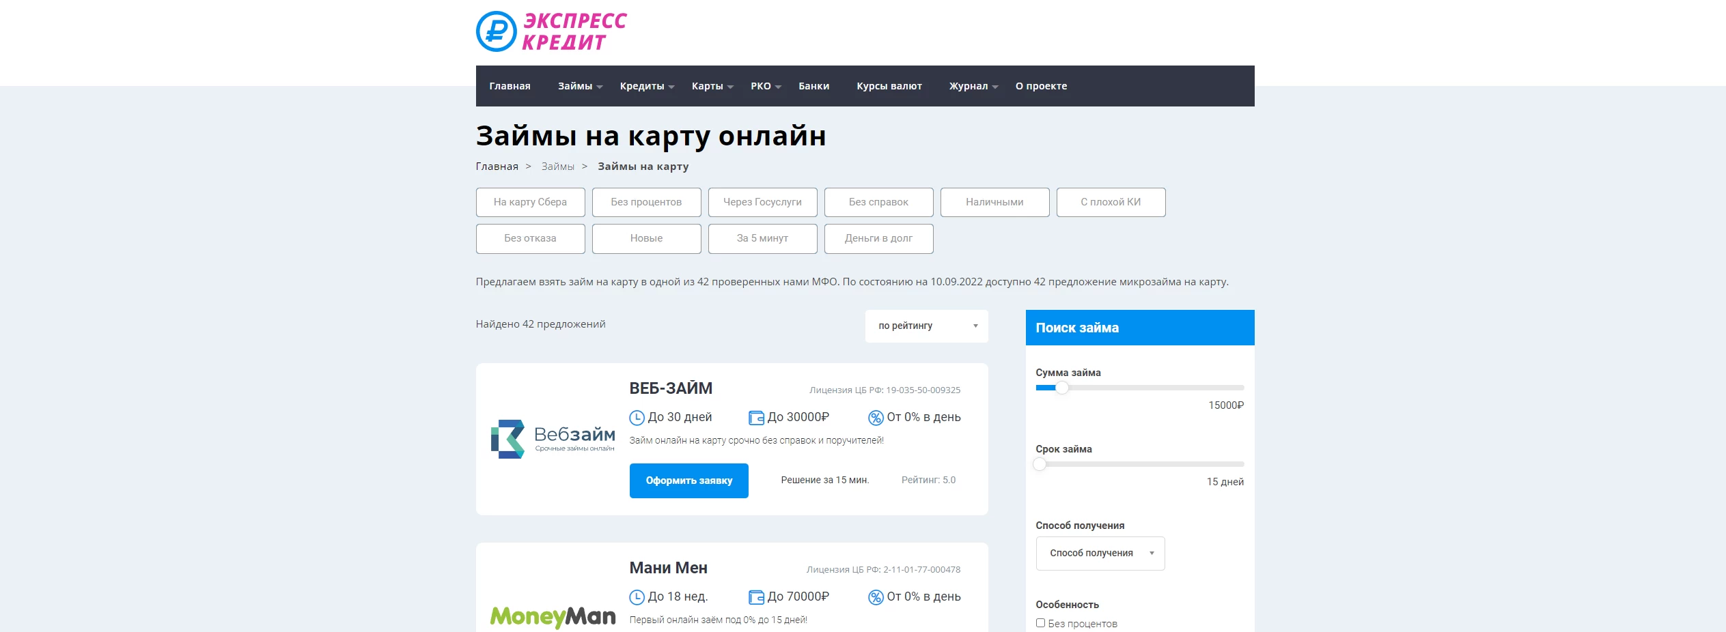Image resolution: width=1726 pixels, height=632 pixels.
Task: Select the С плохой КИ filter
Action: tap(1111, 202)
